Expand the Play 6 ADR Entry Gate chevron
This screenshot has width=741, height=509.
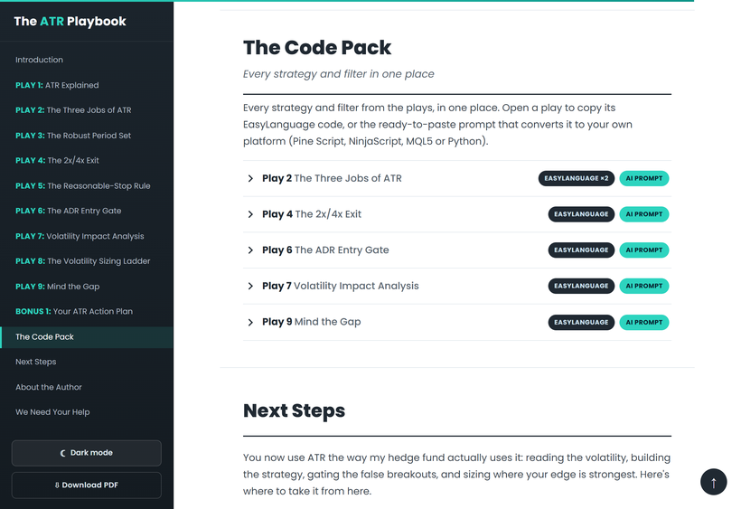(250, 250)
